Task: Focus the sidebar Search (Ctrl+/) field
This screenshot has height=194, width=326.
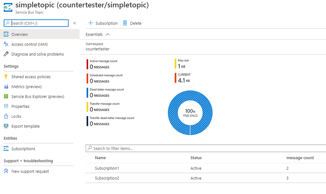Action: click(36, 23)
